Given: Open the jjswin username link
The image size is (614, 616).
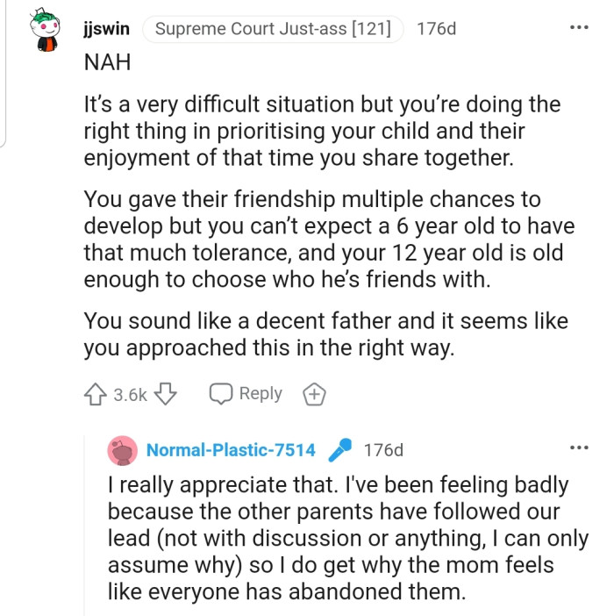Looking at the screenshot, I should 106,29.
